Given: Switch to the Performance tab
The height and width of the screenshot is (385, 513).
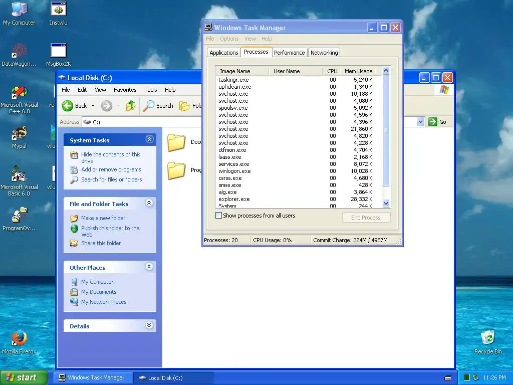Looking at the screenshot, I should (x=289, y=52).
